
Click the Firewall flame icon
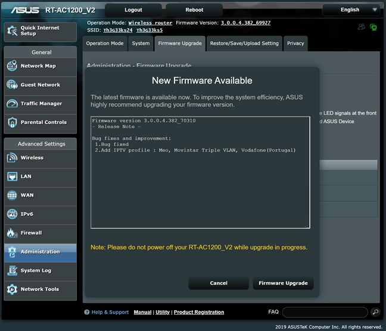(12, 233)
